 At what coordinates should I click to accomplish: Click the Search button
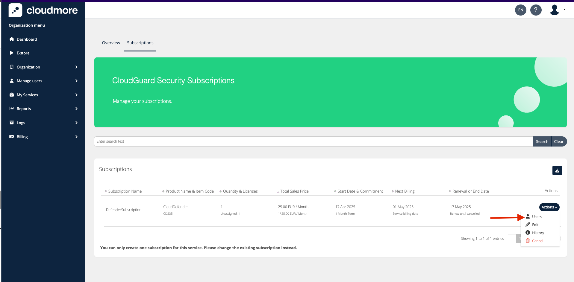(542, 141)
